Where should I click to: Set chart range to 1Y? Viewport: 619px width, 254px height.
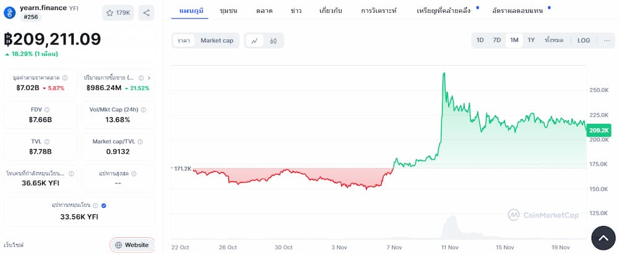(x=531, y=40)
